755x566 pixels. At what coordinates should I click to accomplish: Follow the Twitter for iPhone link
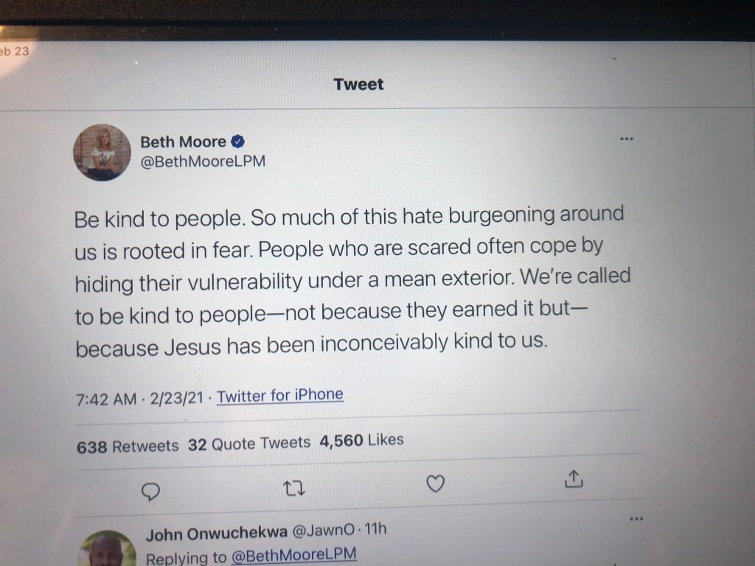279,396
